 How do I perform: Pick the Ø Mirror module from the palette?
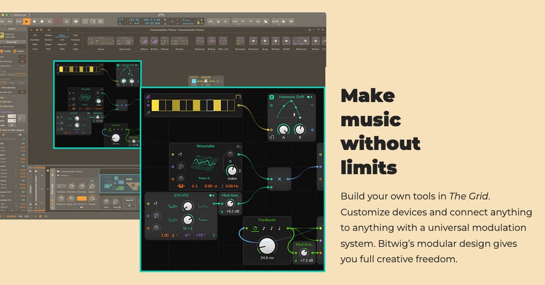(x=275, y=42)
